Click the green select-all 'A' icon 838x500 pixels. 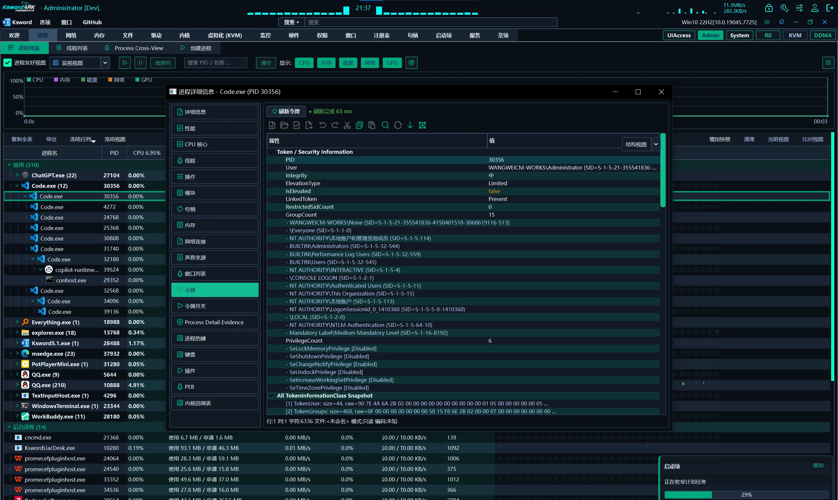(x=422, y=125)
